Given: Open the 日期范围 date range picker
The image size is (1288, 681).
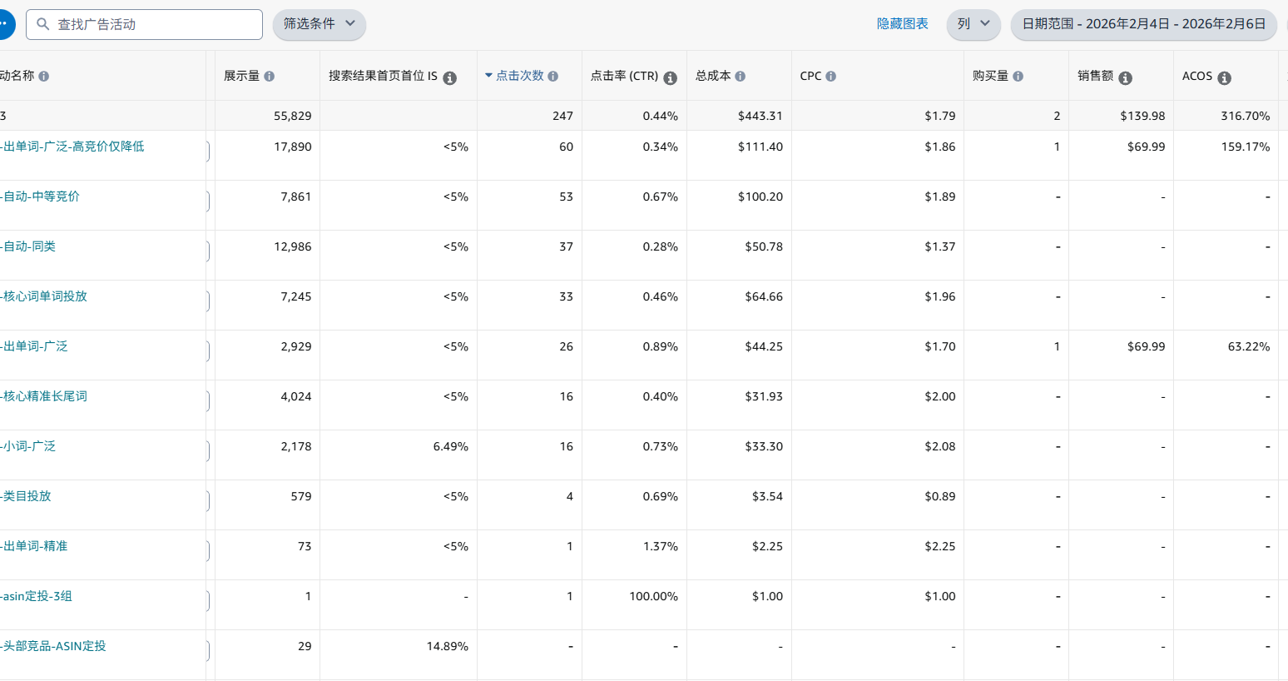Looking at the screenshot, I should (1143, 24).
